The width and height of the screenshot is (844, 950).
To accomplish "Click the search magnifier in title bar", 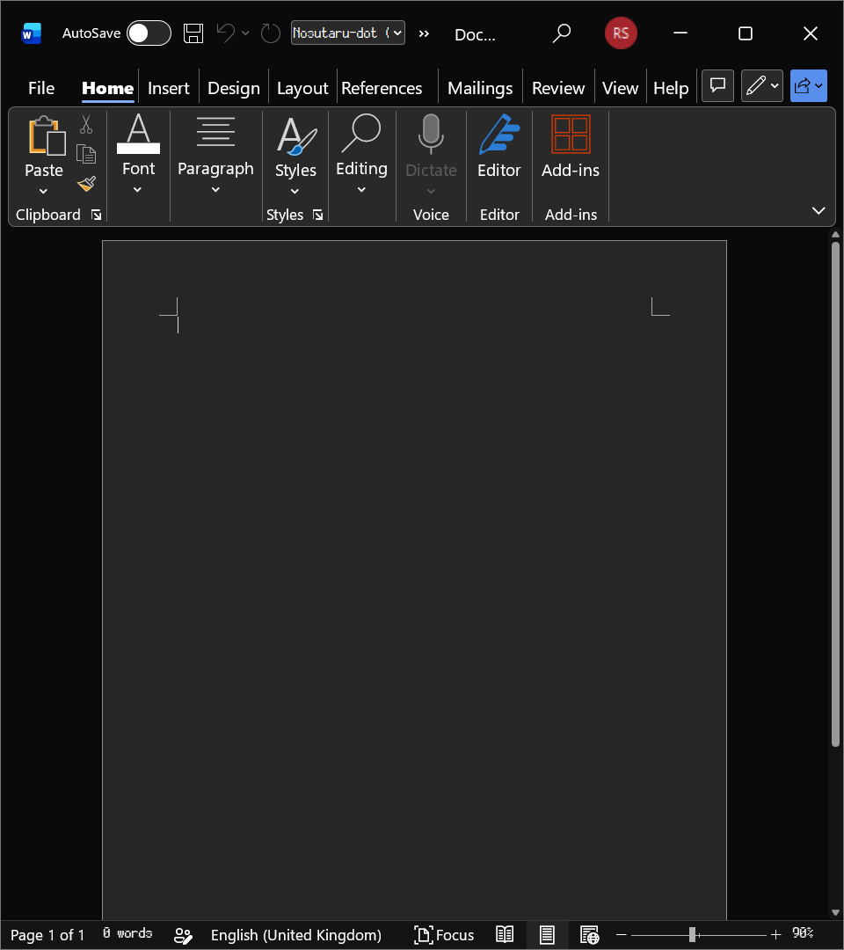I will point(561,33).
